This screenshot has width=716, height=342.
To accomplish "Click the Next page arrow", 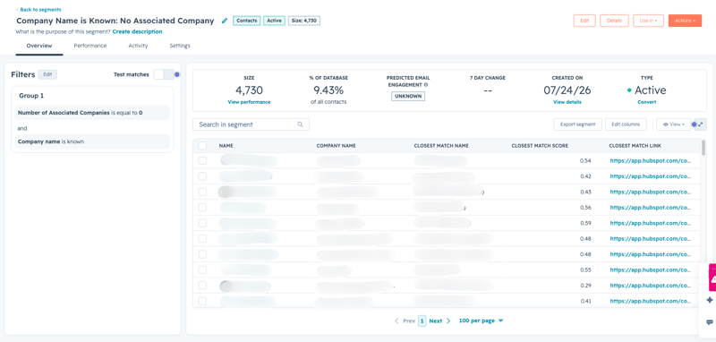I will click(x=448, y=321).
